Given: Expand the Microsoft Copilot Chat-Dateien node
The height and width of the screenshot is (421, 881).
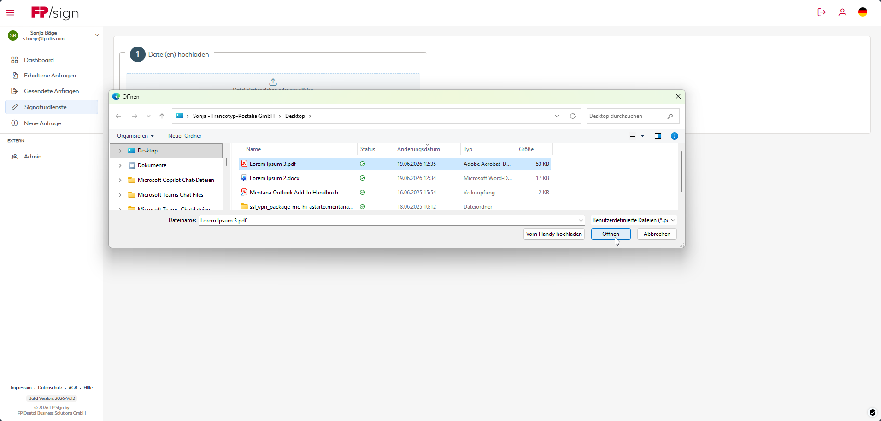Looking at the screenshot, I should (x=120, y=180).
